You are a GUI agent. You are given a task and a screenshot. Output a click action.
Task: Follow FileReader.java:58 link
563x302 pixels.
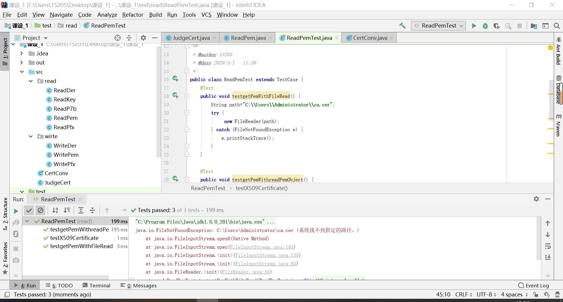tap(246, 272)
